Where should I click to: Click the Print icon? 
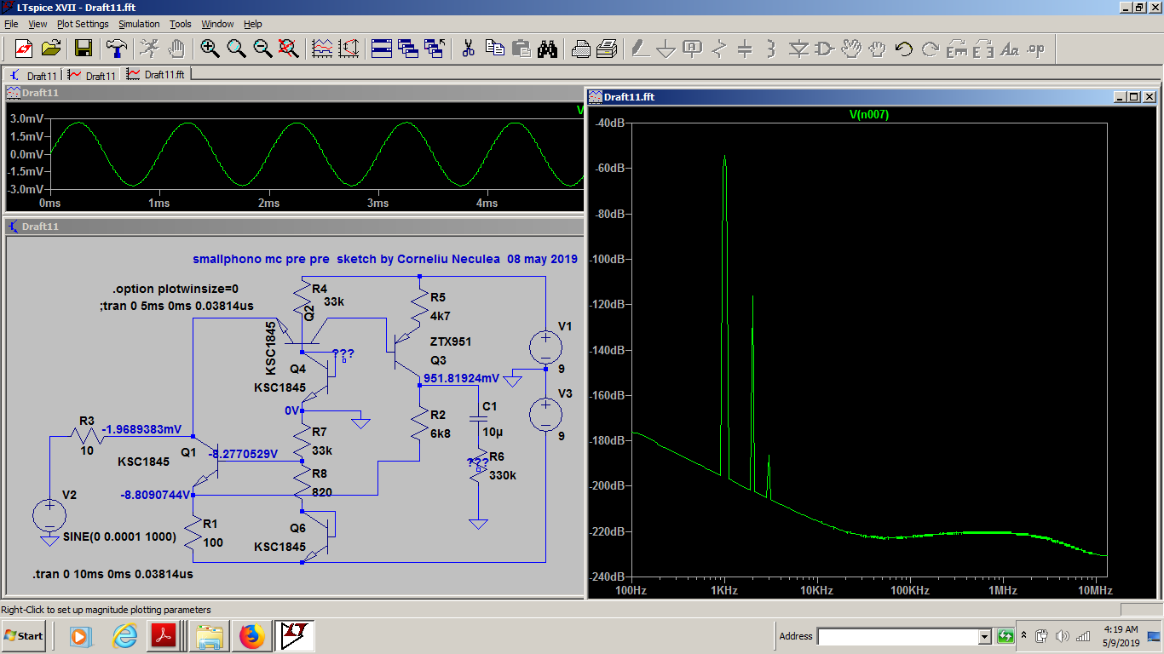[607, 49]
